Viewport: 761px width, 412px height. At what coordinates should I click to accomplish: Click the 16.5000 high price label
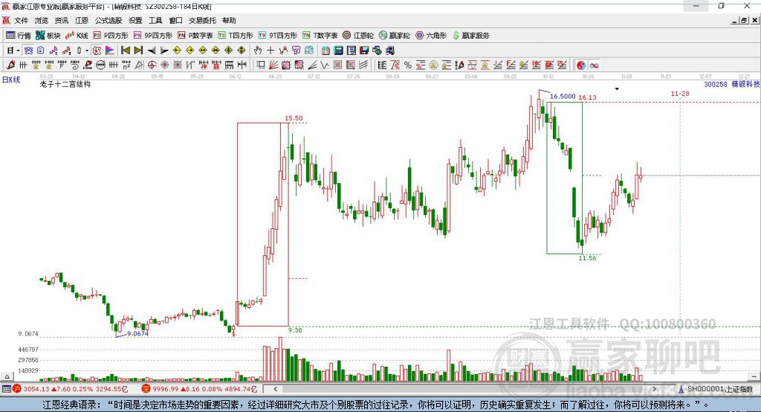coord(563,96)
